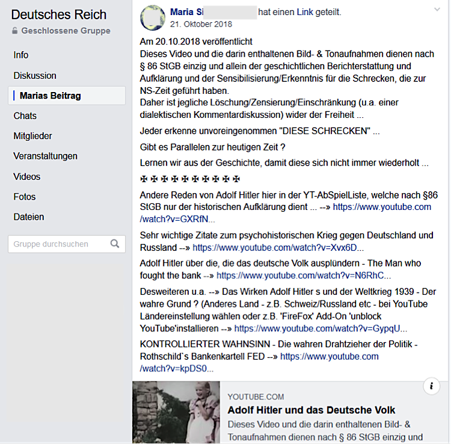Image resolution: width=451 pixels, height=444 pixels.
Task: Show the Mitglieder list
Action: (32, 136)
